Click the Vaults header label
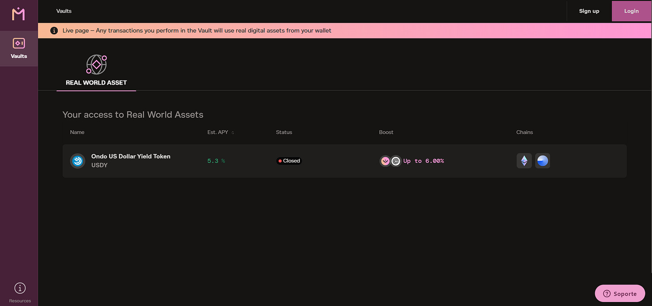Viewport: 652px width, 306px height. point(64,11)
